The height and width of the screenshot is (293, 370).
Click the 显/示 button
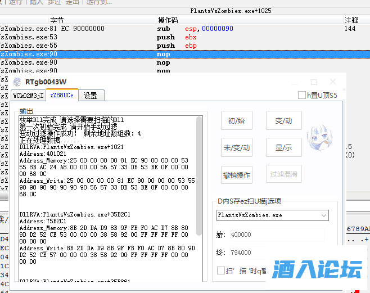283,148
